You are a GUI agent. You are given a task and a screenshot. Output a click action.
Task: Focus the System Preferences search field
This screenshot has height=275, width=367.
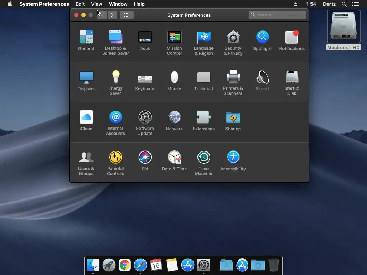pyautogui.click(x=277, y=15)
